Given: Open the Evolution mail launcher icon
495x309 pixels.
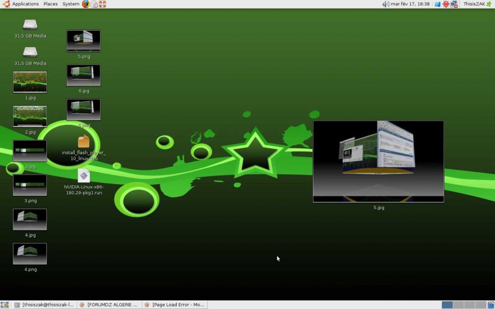Looking at the screenshot, I should (x=94, y=4).
